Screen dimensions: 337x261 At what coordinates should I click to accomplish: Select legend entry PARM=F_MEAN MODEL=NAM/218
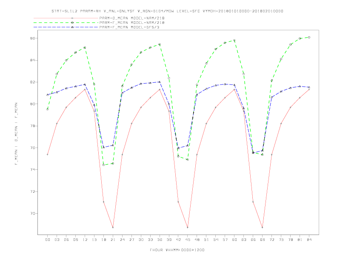tap(132, 23)
